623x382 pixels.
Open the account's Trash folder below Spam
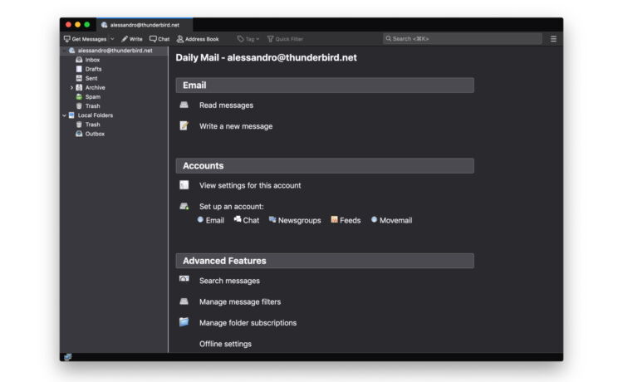pos(92,106)
